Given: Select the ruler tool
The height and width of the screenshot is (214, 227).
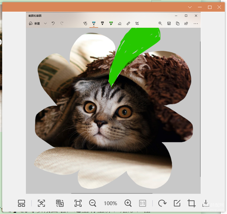Looking at the screenshot, I should [128, 23].
